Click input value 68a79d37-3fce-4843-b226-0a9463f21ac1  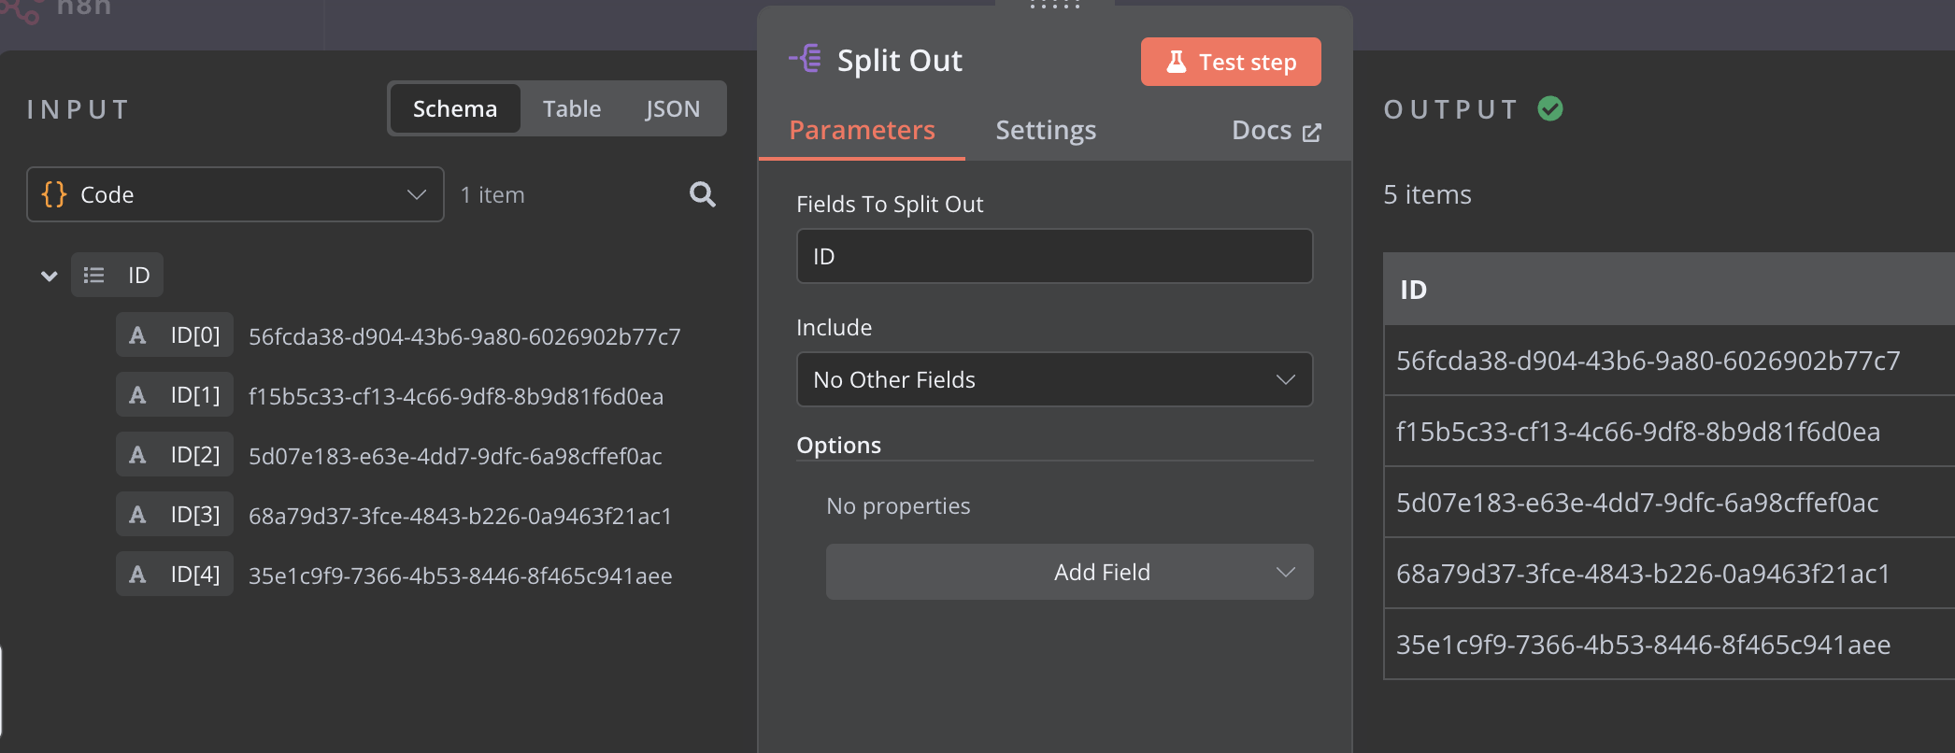coord(460,516)
